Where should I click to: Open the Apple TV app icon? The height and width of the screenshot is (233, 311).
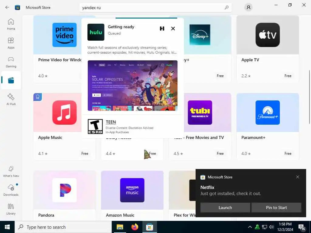(x=268, y=35)
